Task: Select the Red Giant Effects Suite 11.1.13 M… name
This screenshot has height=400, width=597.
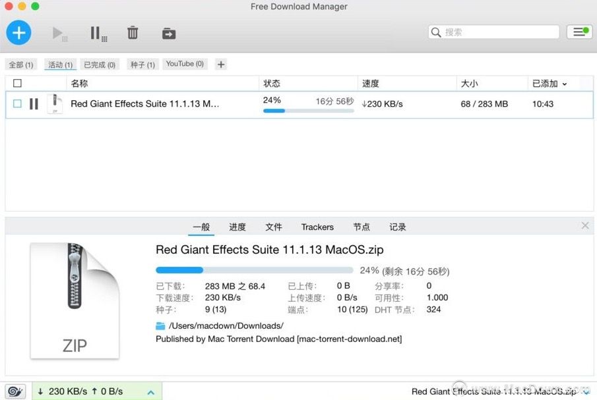Action: point(144,104)
